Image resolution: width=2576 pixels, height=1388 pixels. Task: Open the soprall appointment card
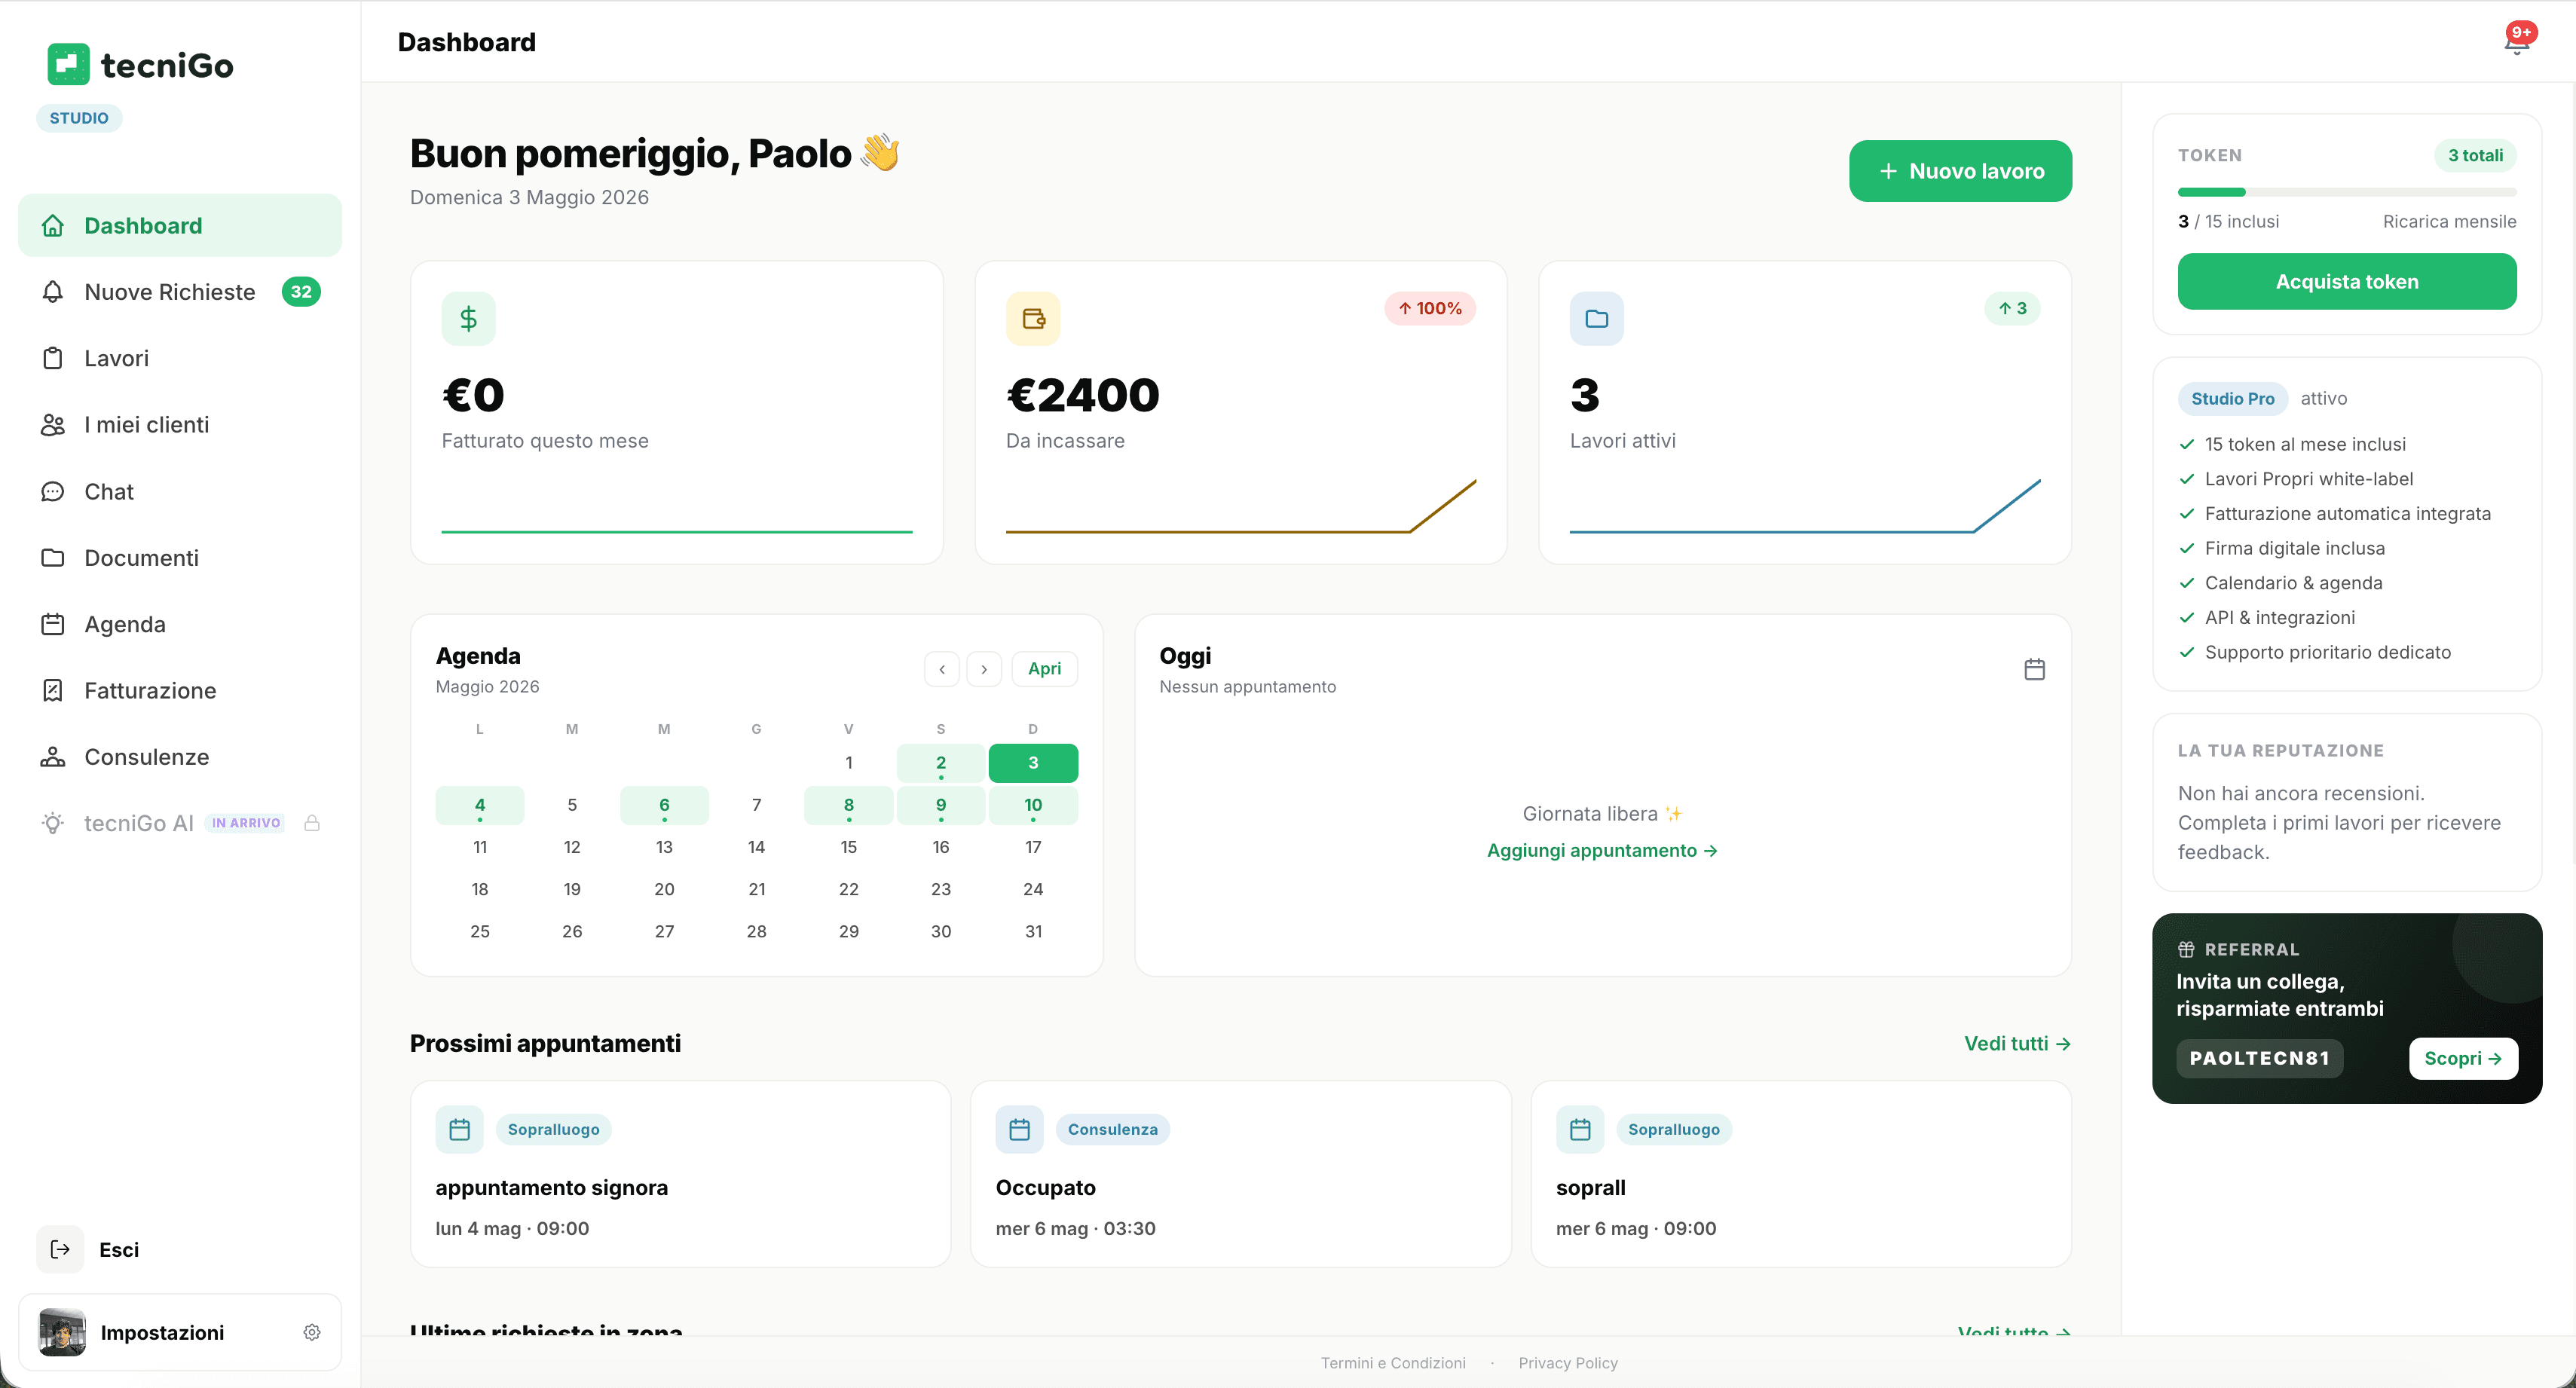click(1801, 1173)
